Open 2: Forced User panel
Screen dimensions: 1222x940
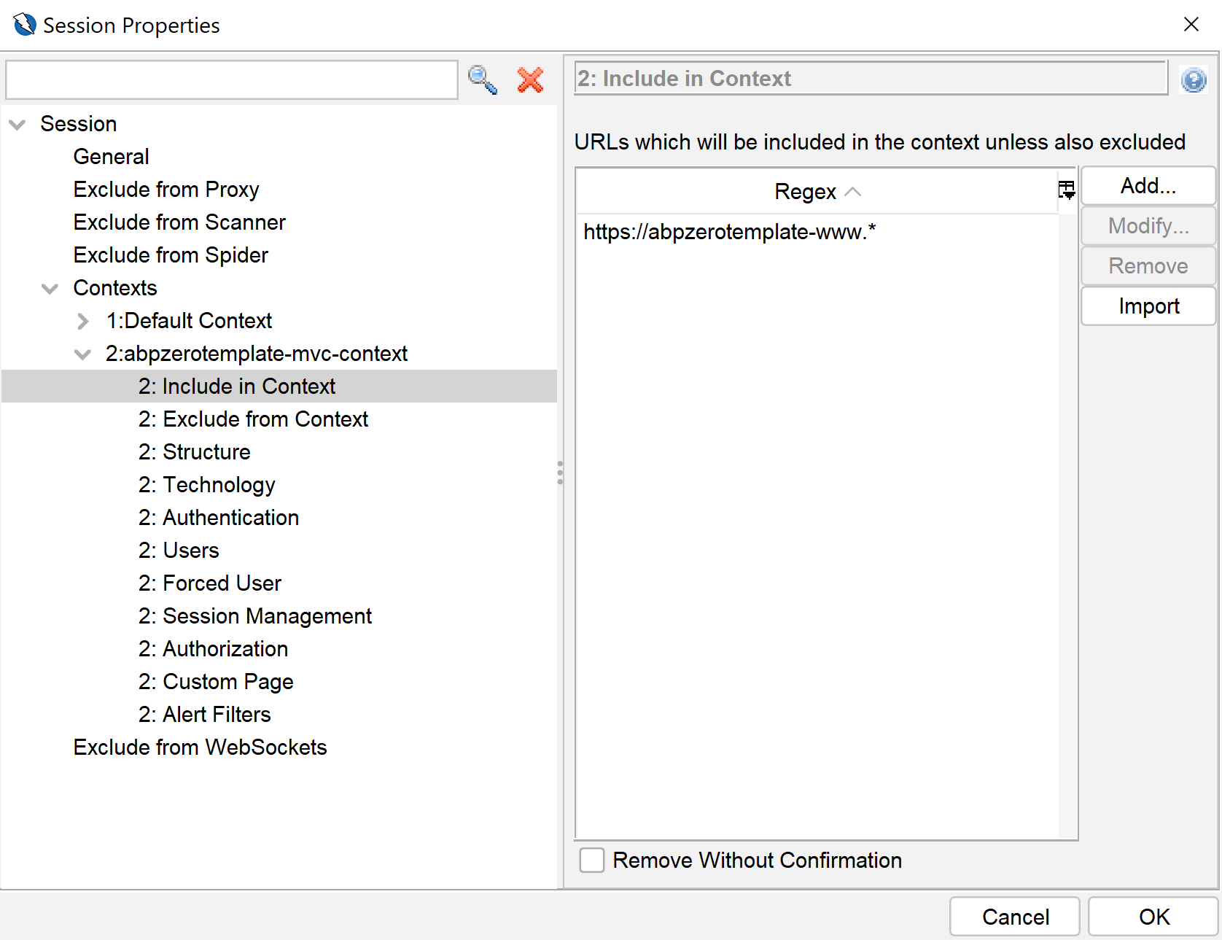[210, 583]
